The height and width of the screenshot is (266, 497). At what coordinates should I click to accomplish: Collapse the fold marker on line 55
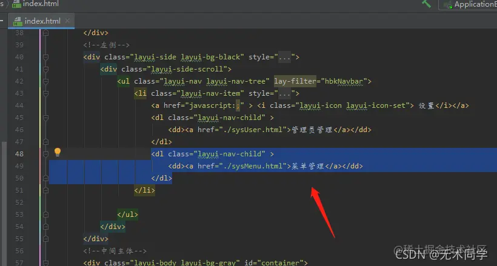[x=45, y=239]
